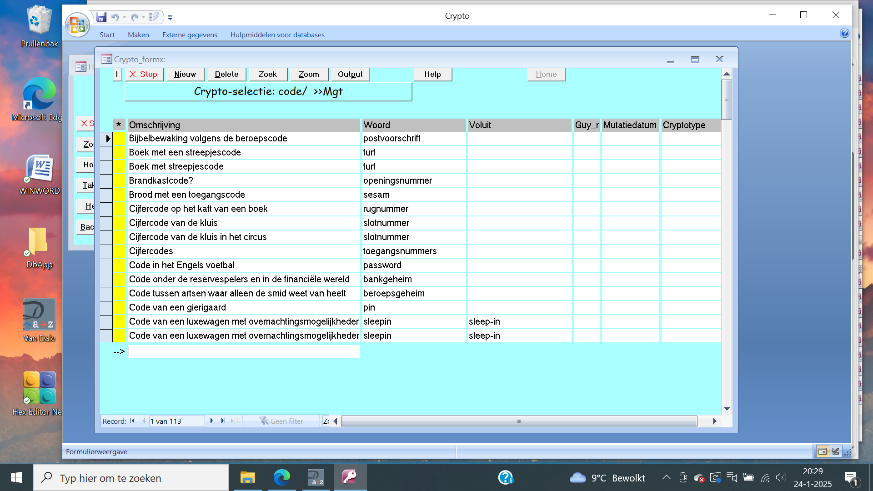Viewport: 873px width, 491px height.
Task: Click the Cryptotype column header
Action: [x=691, y=125]
